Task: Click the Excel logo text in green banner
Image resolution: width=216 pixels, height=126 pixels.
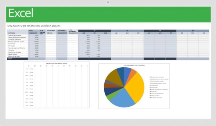Action: coord(21,13)
